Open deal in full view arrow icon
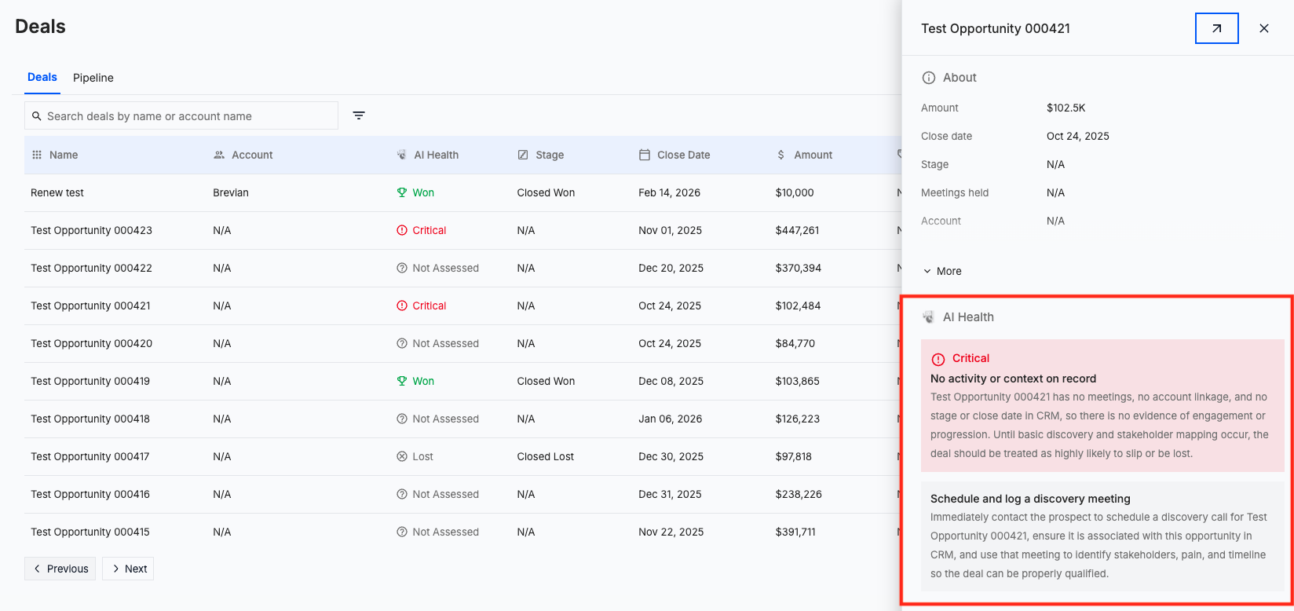The image size is (1294, 611). [x=1216, y=28]
